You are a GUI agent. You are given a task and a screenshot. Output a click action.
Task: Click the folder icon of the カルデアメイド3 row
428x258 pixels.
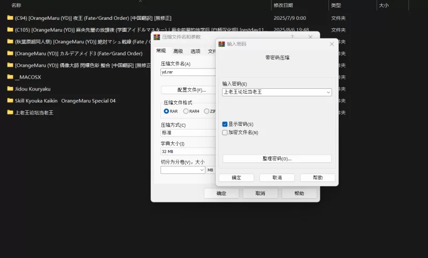click(10, 53)
